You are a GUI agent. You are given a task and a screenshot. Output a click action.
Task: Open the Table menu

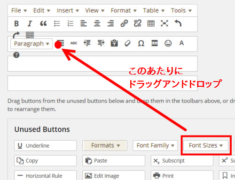pyautogui.click(x=154, y=11)
